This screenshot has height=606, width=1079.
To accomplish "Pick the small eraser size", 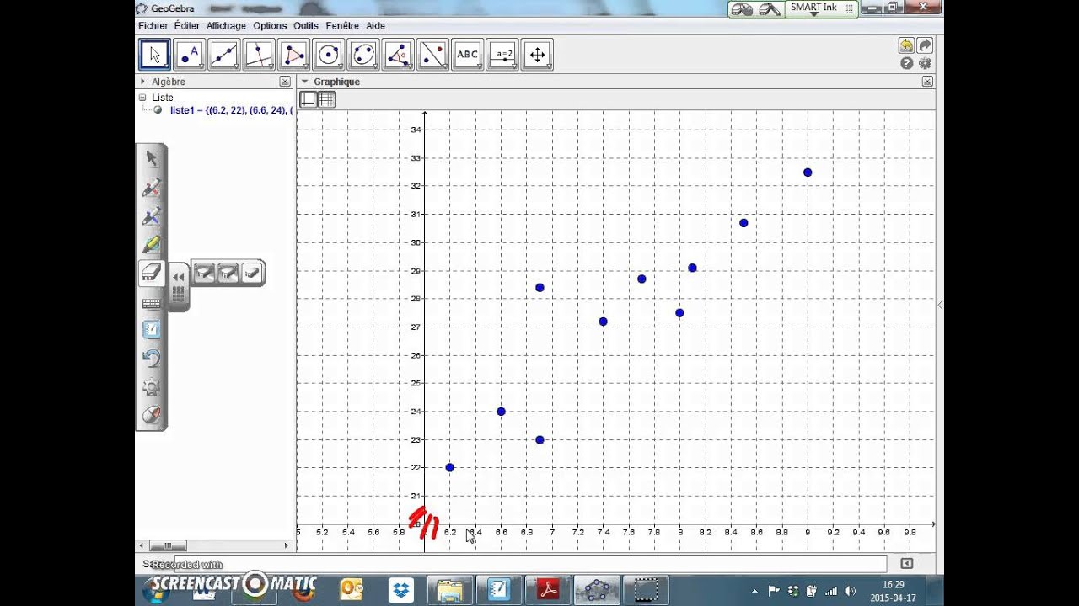I will (x=252, y=273).
